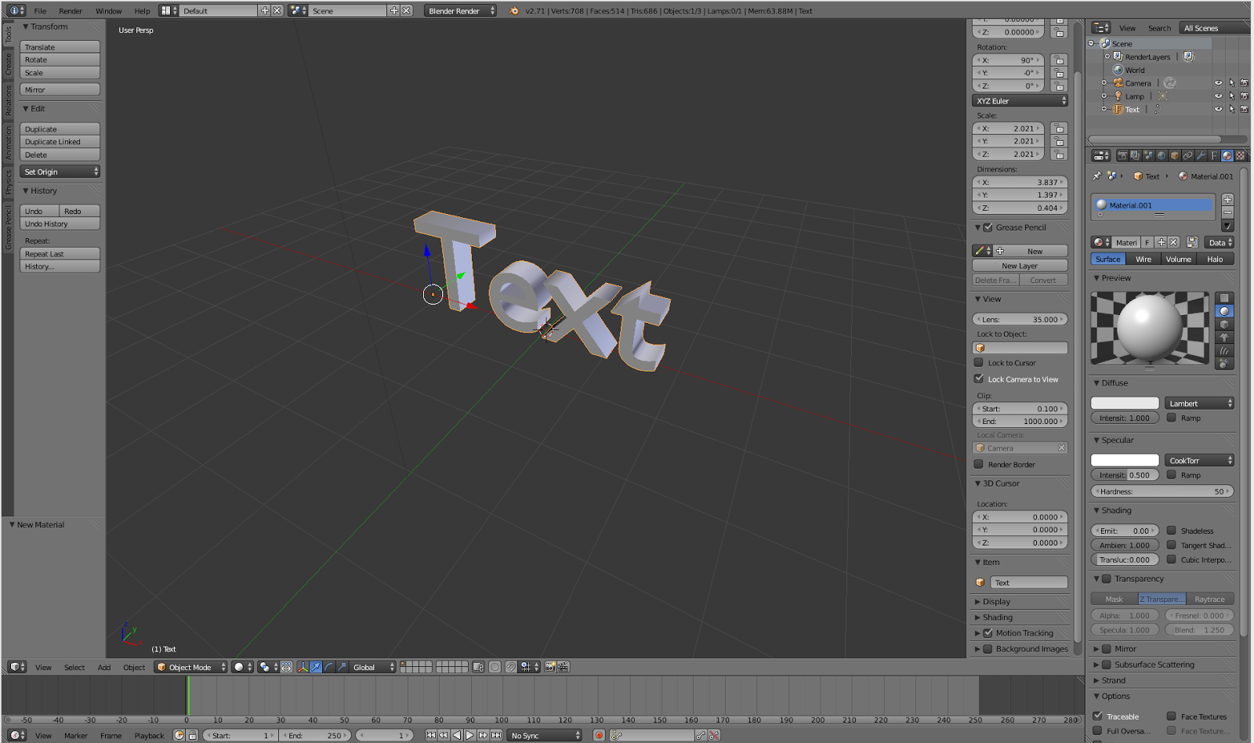Toggle lock on X scale value

1060,129
